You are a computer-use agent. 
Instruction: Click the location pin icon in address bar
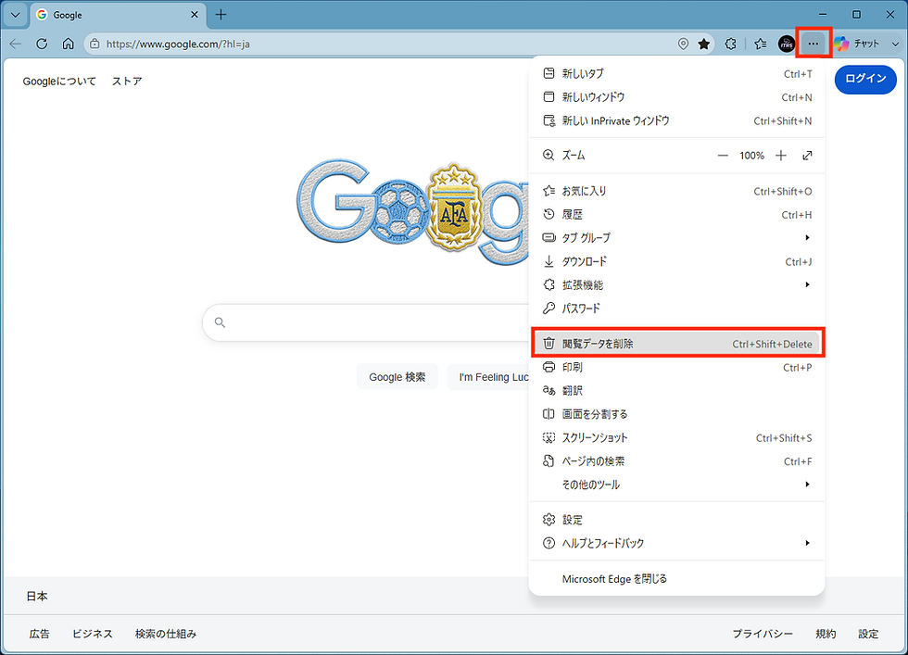[684, 44]
